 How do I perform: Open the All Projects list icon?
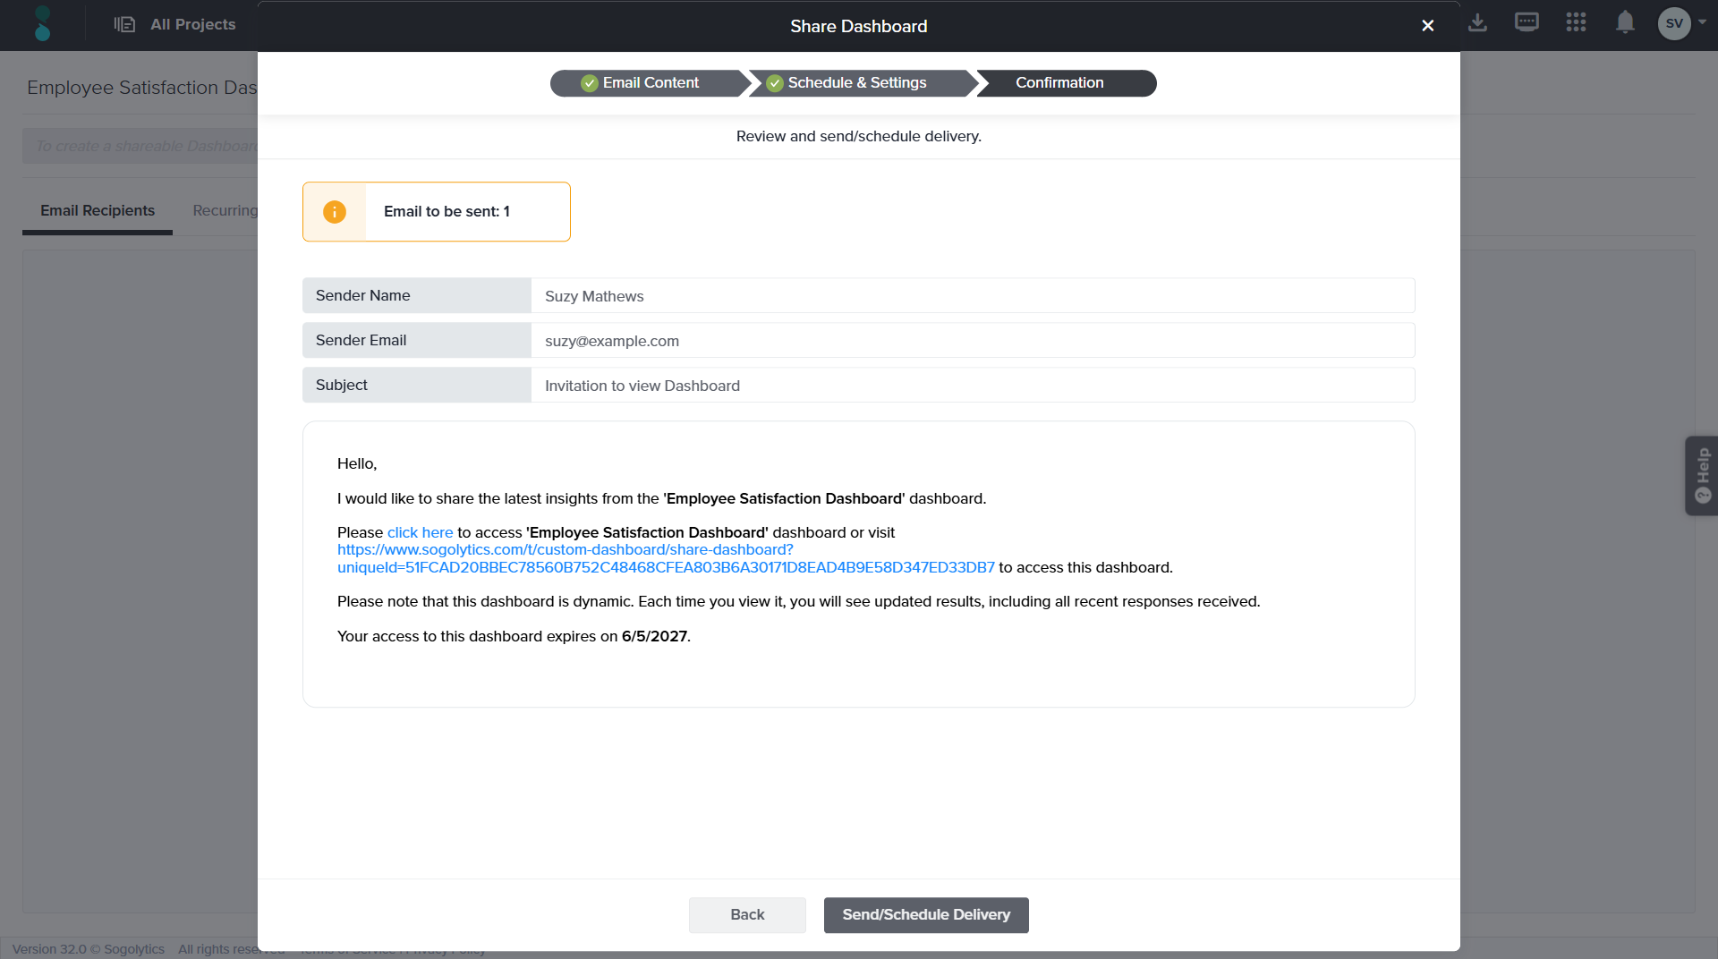coord(124,24)
